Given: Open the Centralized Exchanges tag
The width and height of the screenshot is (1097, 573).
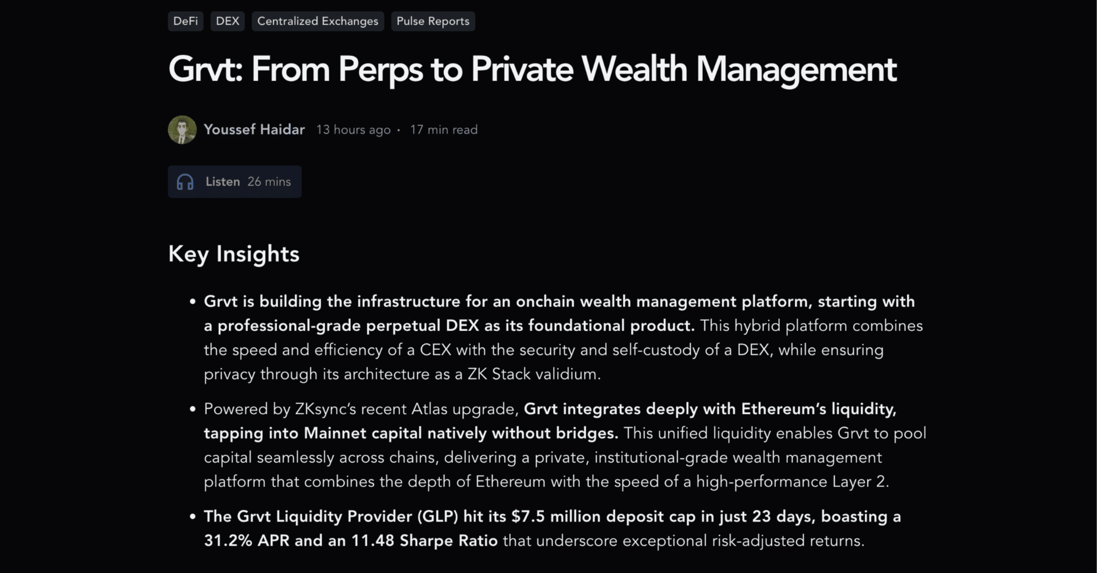Looking at the screenshot, I should pyautogui.click(x=318, y=21).
